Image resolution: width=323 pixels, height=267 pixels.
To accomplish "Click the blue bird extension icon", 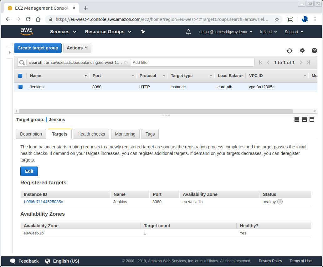I will [x=305, y=19].
